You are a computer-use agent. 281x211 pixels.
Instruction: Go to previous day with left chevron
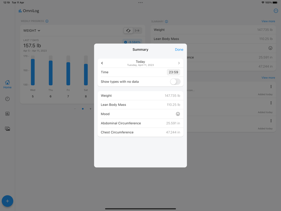102,63
